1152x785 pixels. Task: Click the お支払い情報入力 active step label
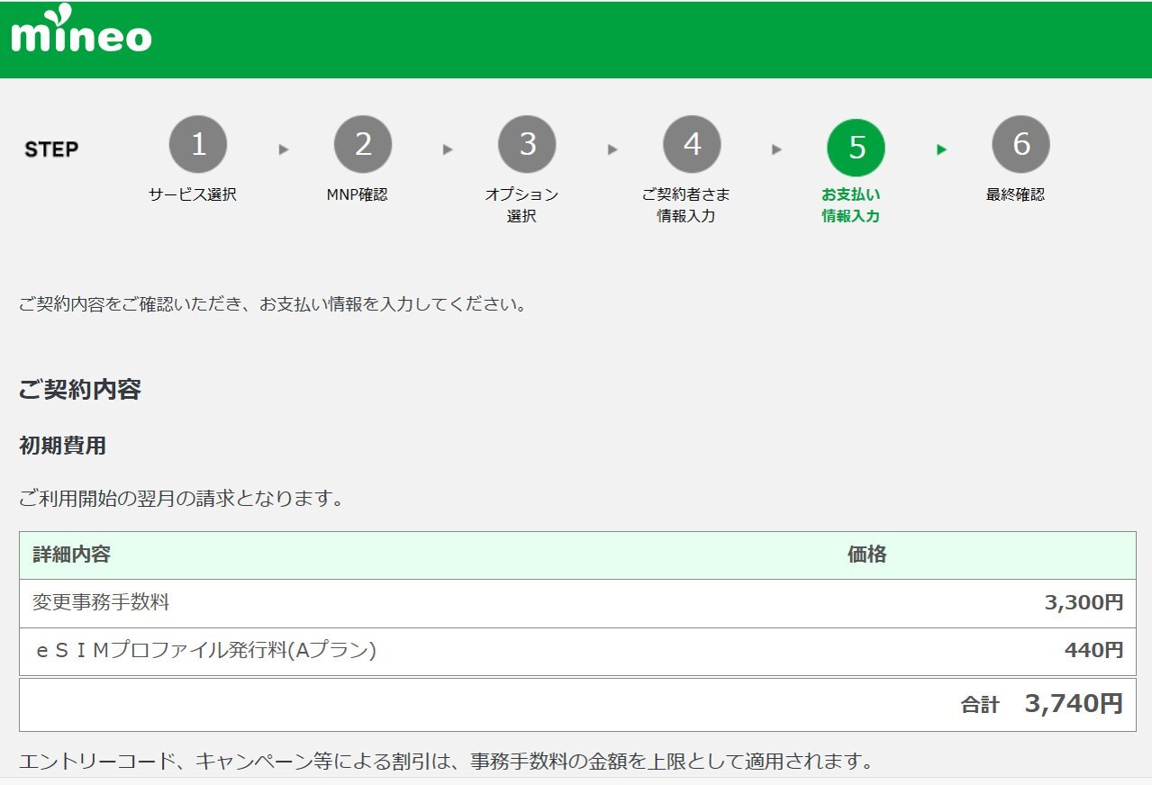[x=850, y=205]
